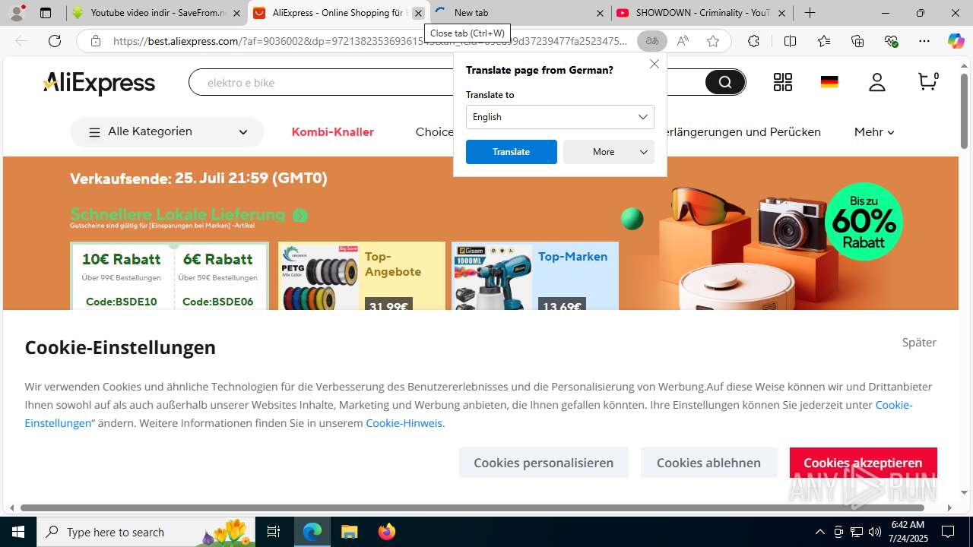The image size is (973, 547).
Task: Open a new browser tab
Action: [x=810, y=13]
